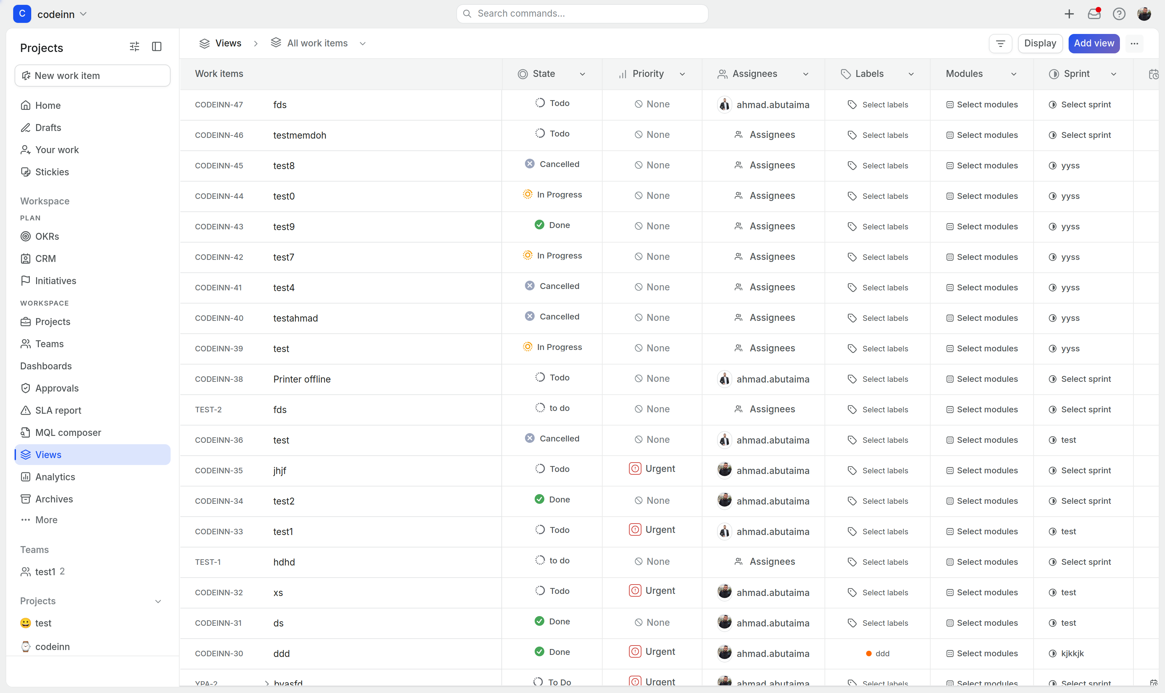Open the user profile avatar
The image size is (1165, 693).
coord(1144,14)
